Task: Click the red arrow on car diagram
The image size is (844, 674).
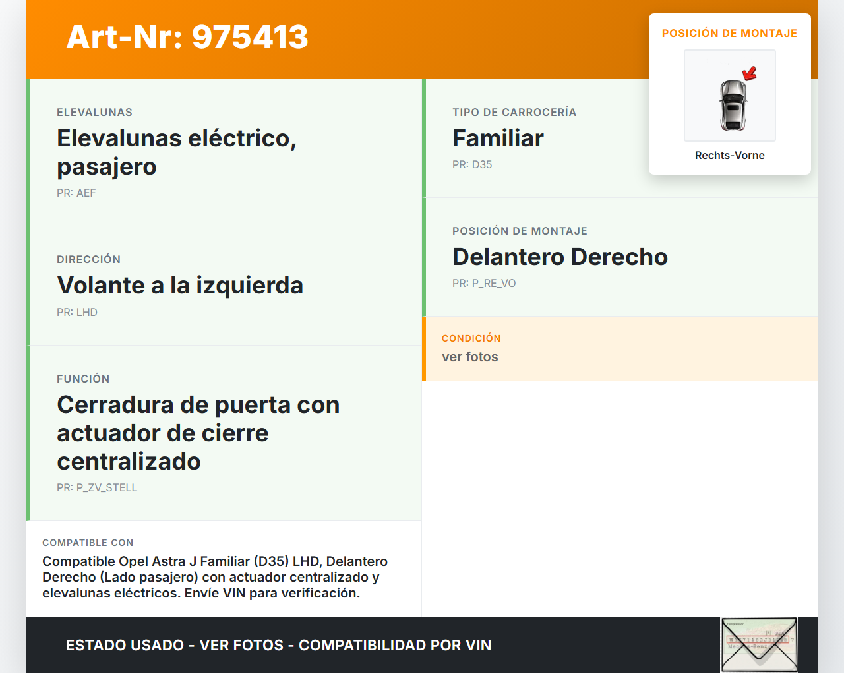Action: coord(750,73)
